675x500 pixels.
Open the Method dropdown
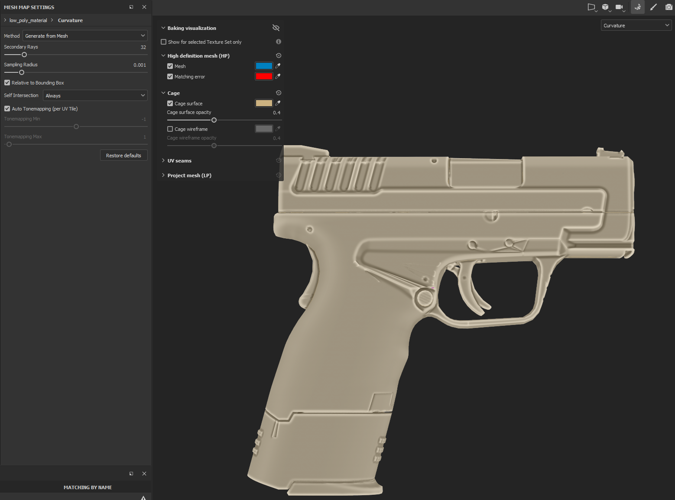[x=85, y=36]
